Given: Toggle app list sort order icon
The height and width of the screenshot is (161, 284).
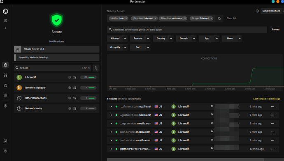Looking at the screenshot, I should (96, 68).
